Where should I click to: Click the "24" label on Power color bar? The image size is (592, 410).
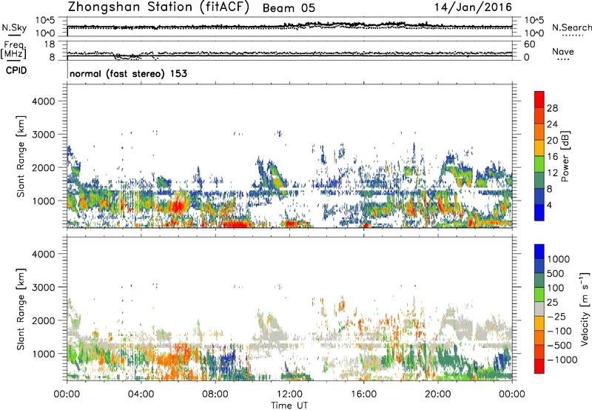coord(552,124)
